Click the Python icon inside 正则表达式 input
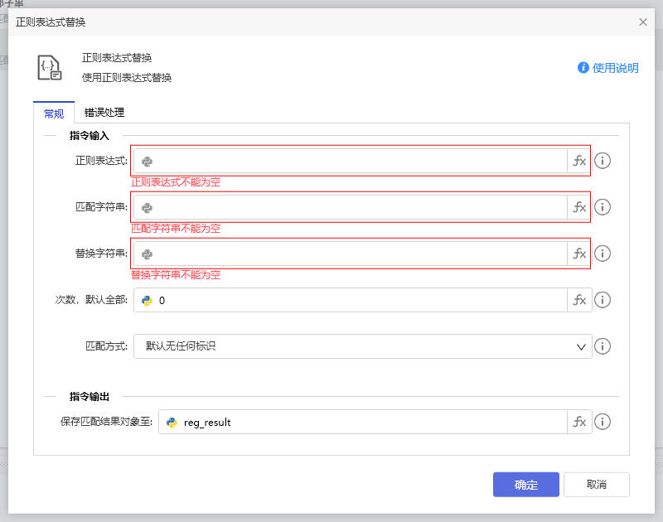The image size is (663, 522). point(148,161)
